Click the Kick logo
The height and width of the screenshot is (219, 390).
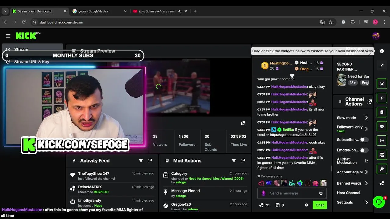click(x=26, y=36)
